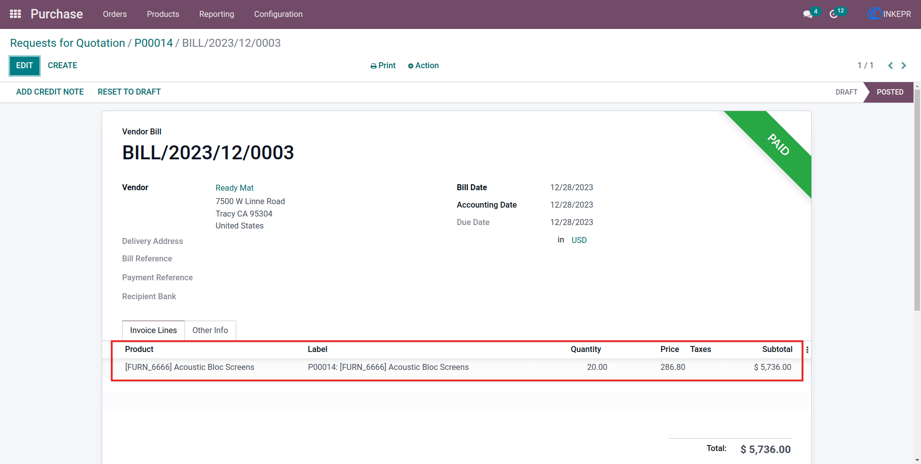
Task: Open the Configuration menu
Action: tap(278, 14)
